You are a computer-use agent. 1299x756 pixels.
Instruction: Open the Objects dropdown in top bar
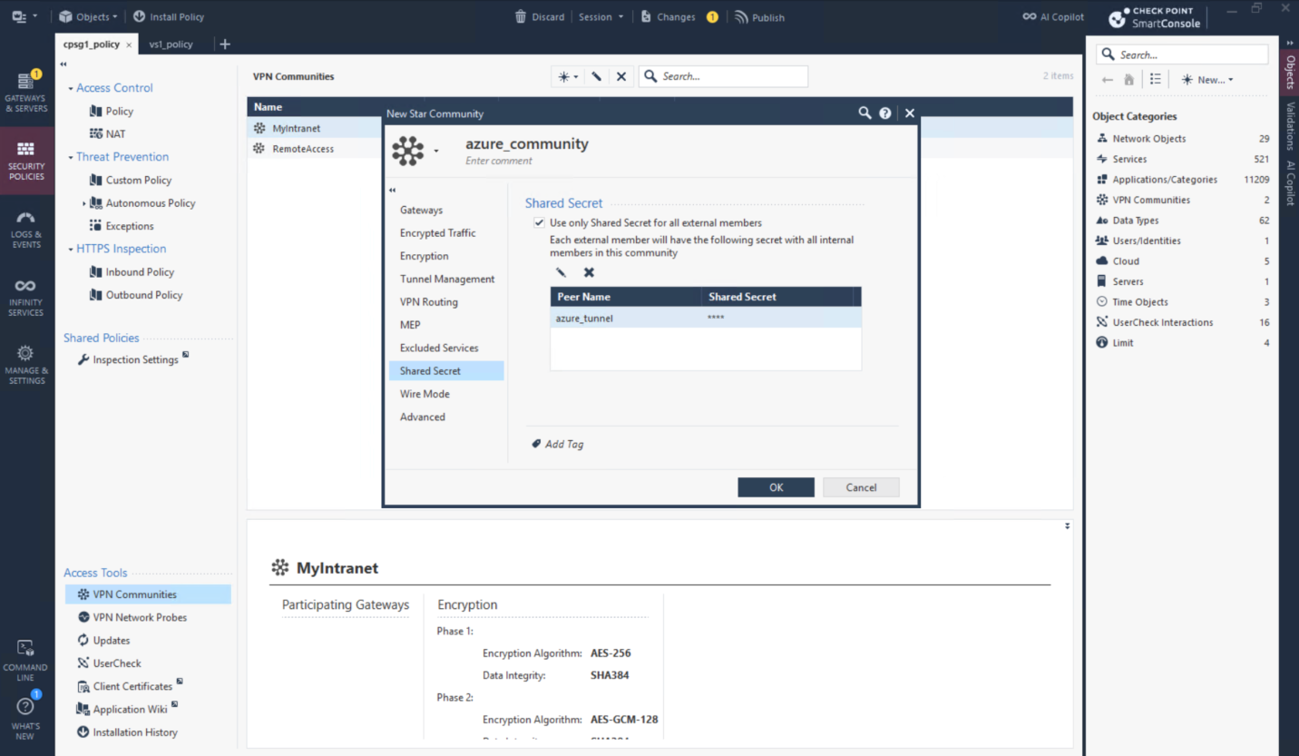[88, 17]
